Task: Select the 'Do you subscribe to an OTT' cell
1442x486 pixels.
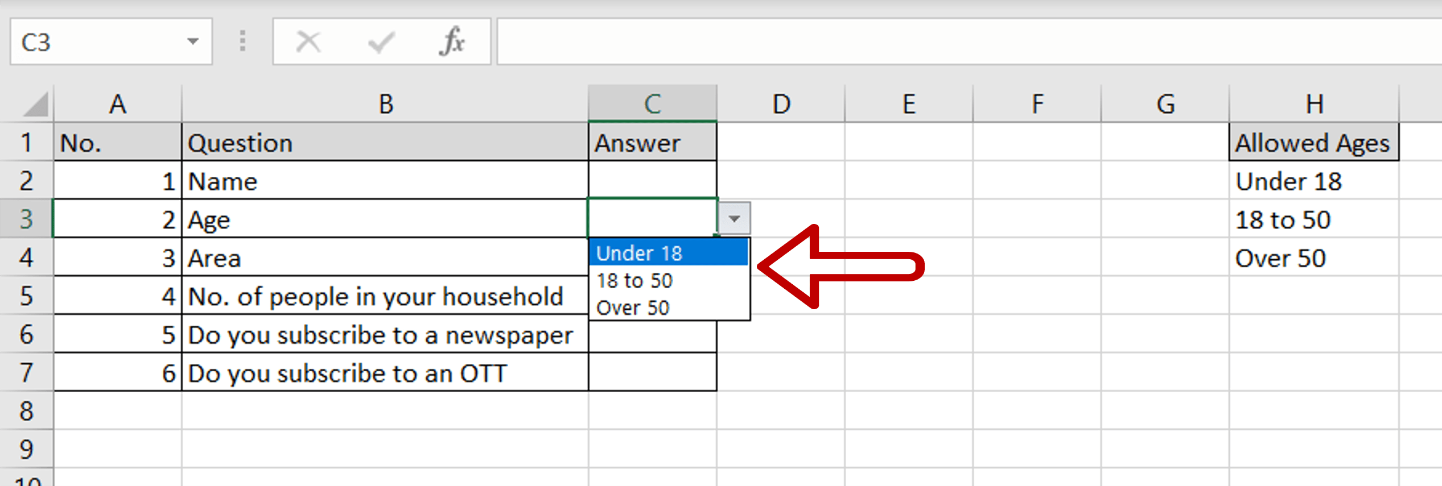Action: click(385, 373)
